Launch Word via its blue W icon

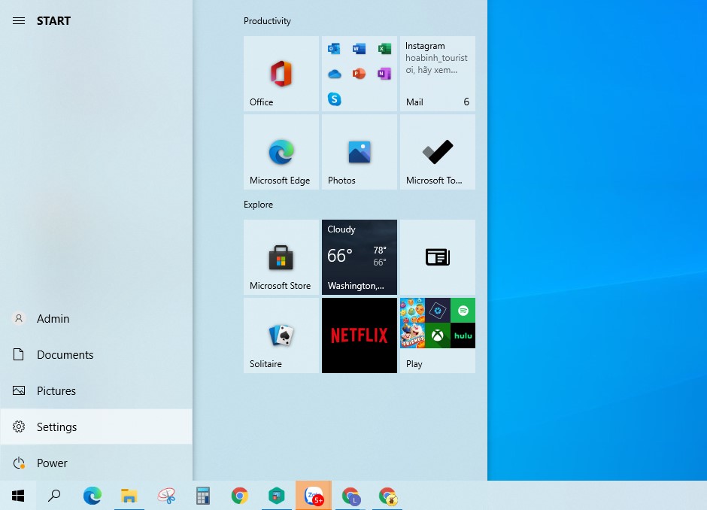pyautogui.click(x=360, y=48)
